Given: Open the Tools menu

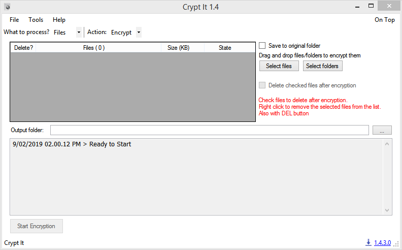Looking at the screenshot, I should (x=36, y=20).
